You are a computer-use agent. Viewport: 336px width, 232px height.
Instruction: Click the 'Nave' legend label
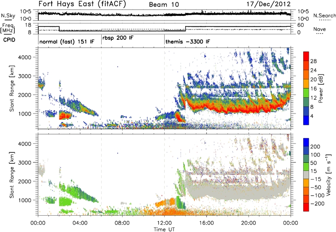[x=319, y=29]
